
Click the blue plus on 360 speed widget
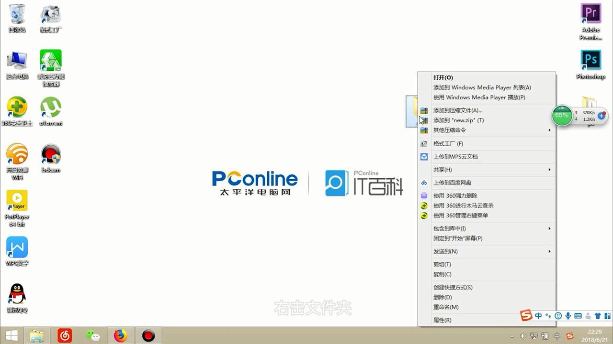(x=602, y=116)
